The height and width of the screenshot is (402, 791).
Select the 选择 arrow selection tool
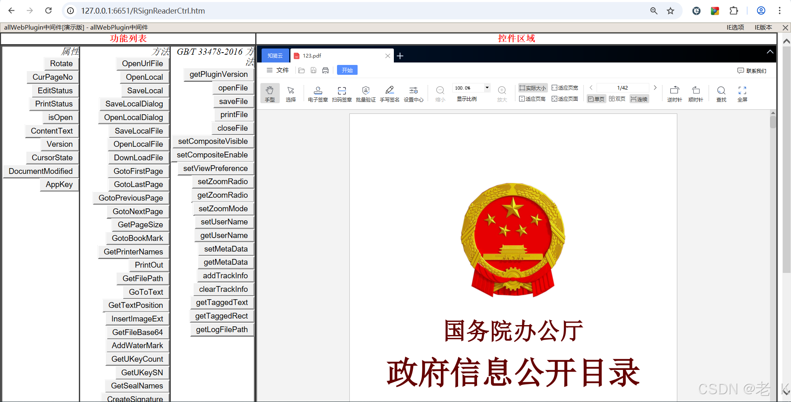[291, 93]
